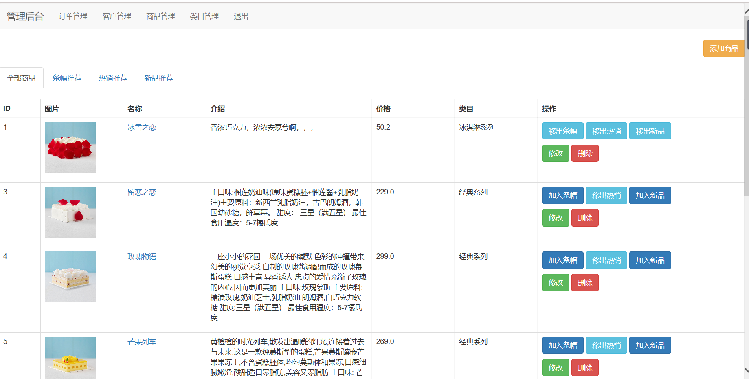Click the 冰雪之恋 cake thumbnail
Screen dimensions: 749x381
pyautogui.click(x=70, y=148)
